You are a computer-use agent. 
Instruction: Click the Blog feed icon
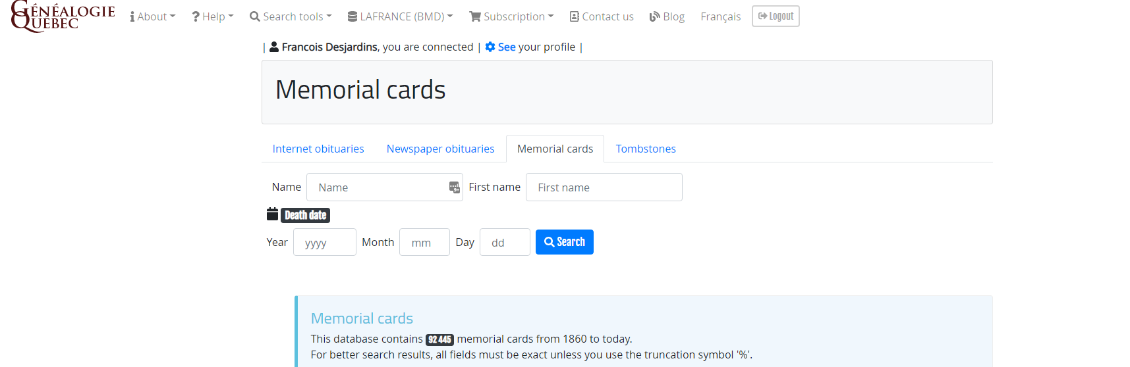click(x=654, y=16)
